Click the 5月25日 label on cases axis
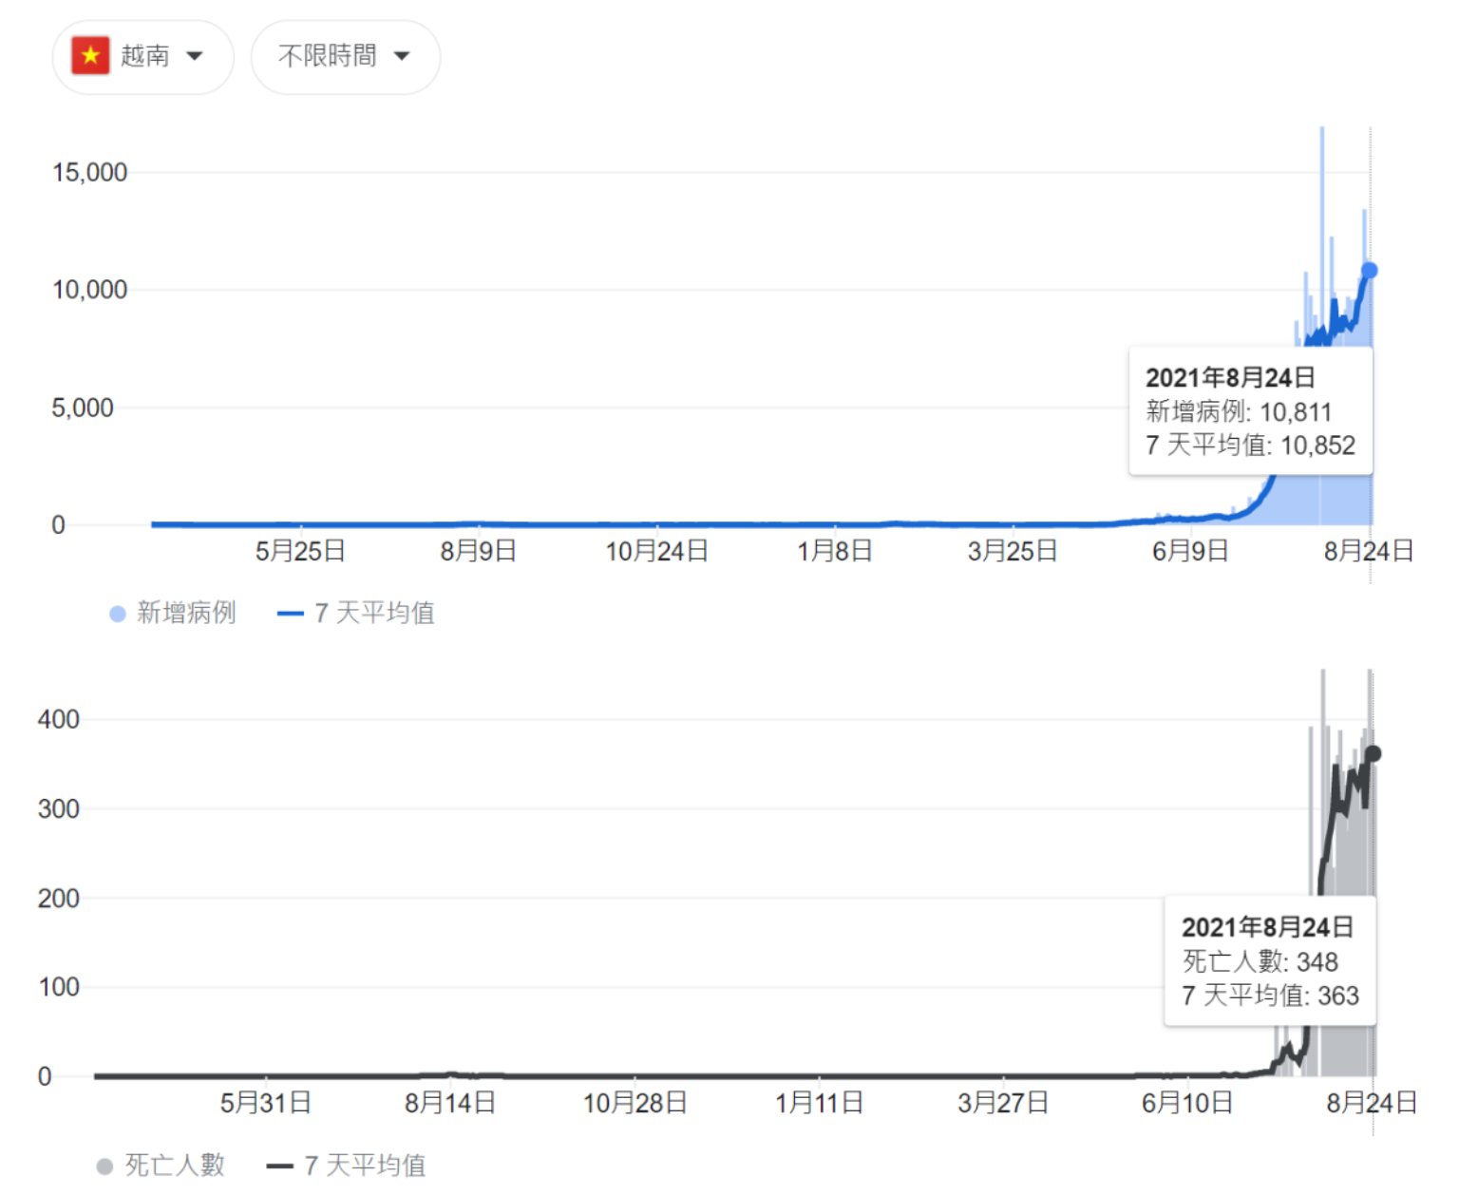The image size is (1459, 1195). click(x=300, y=551)
